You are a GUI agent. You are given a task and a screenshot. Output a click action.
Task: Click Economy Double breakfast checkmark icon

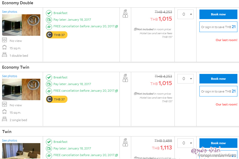coord(49,13)
